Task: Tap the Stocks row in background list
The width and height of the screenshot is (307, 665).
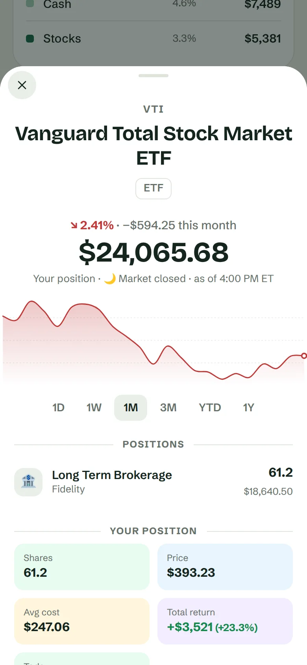Action: pos(153,39)
